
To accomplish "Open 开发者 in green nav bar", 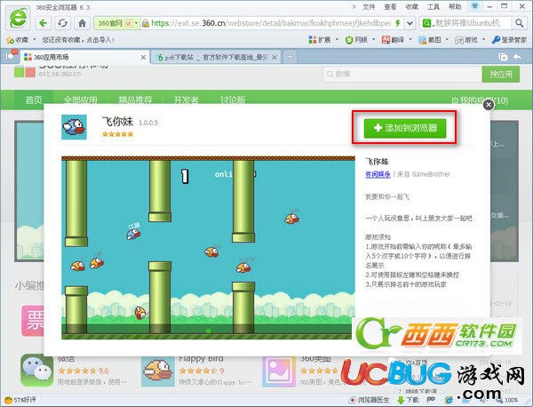I will point(186,100).
